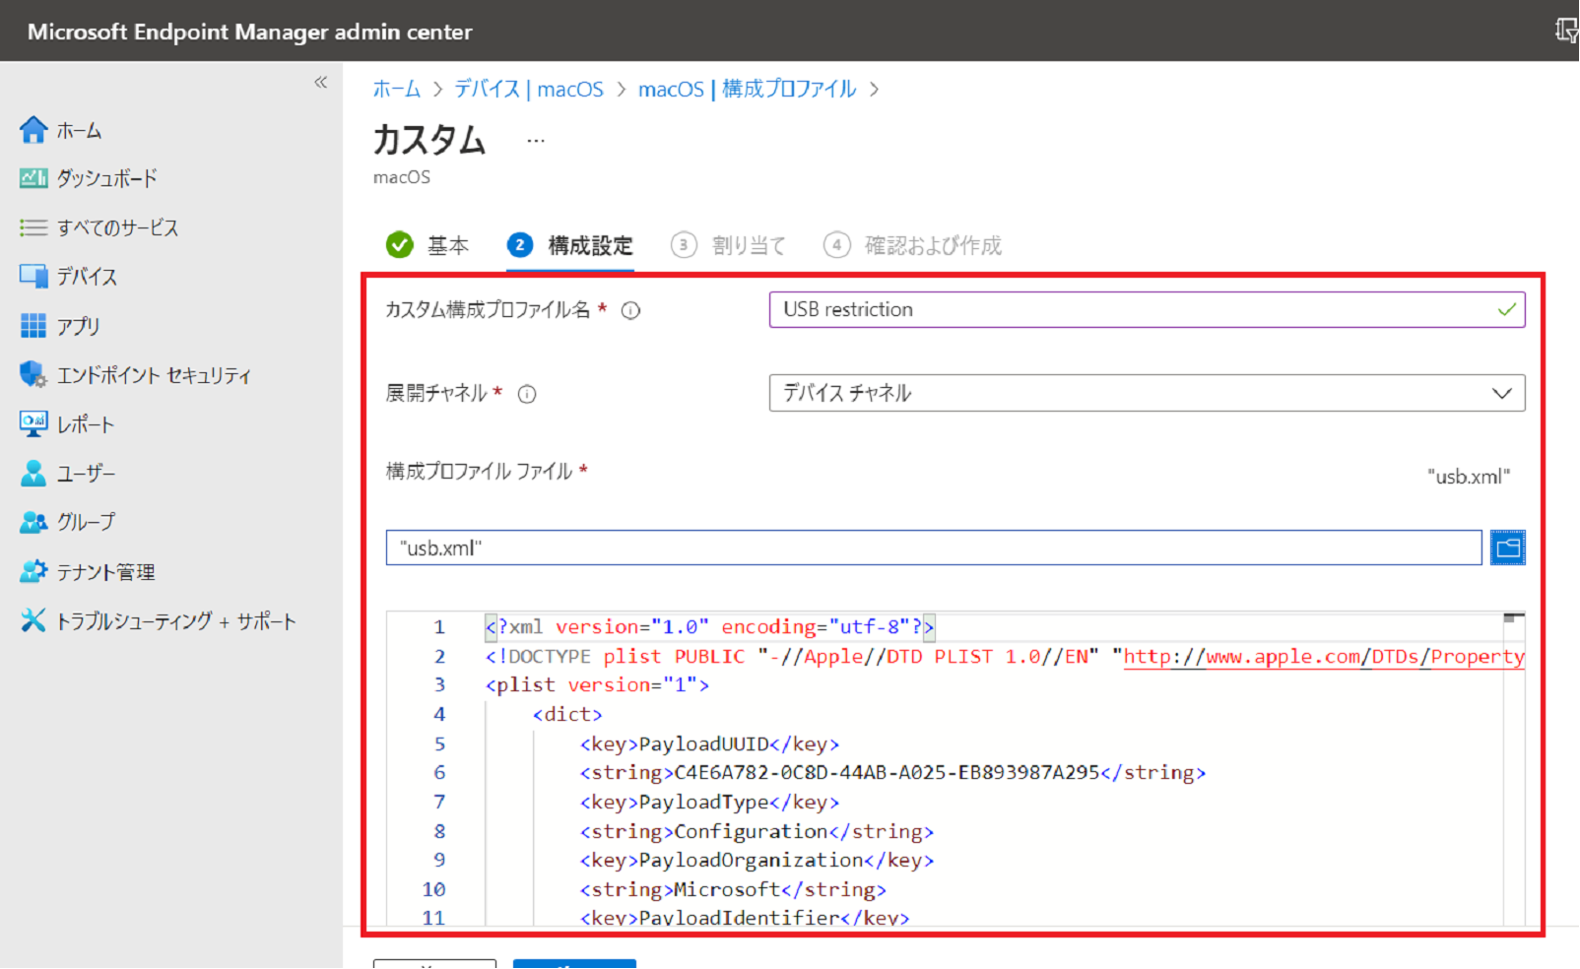The image size is (1580, 969).
Task: Click the folder browse file icon
Action: coord(1508,548)
